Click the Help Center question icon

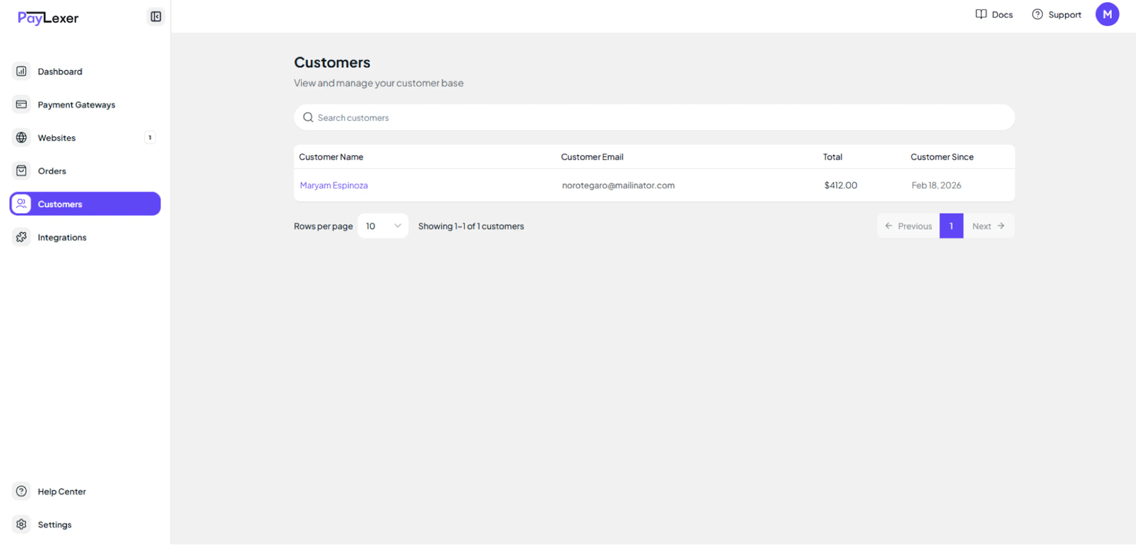(21, 491)
